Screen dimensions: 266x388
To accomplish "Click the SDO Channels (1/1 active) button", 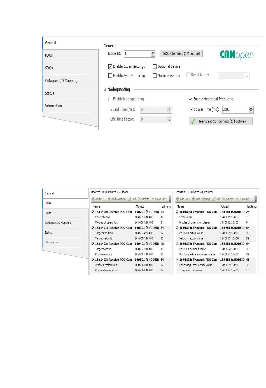I will click(181, 53).
